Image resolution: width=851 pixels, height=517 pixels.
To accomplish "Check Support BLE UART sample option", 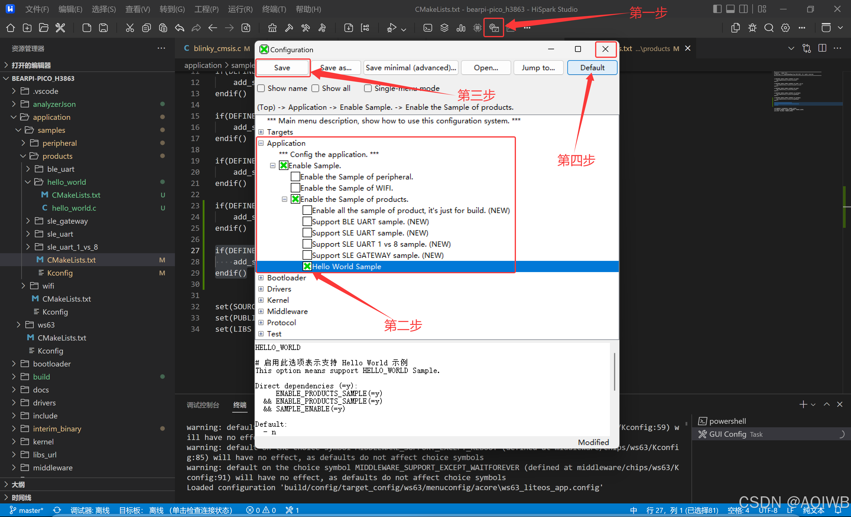I will pos(307,222).
